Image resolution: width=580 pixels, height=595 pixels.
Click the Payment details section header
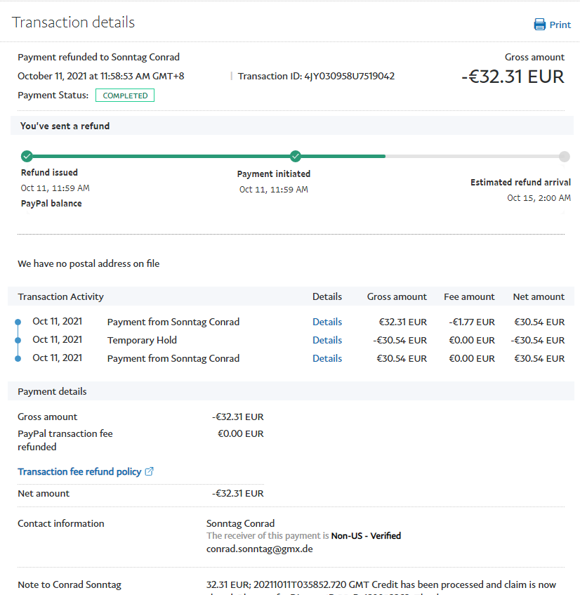(52, 391)
